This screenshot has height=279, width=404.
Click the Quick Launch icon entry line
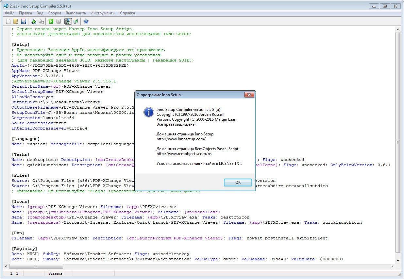[187, 222]
